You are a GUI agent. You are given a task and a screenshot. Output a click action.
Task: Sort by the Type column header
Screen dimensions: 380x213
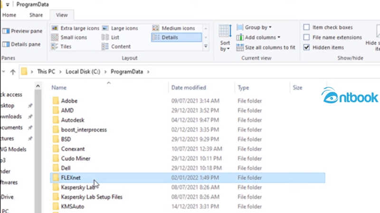pos(243,88)
